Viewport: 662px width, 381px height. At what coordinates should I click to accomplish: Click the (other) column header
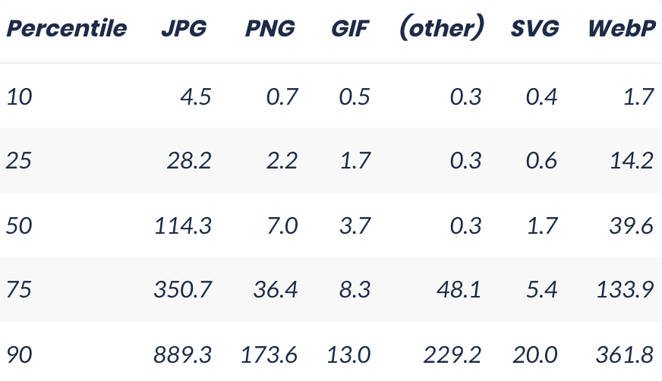[x=441, y=28]
